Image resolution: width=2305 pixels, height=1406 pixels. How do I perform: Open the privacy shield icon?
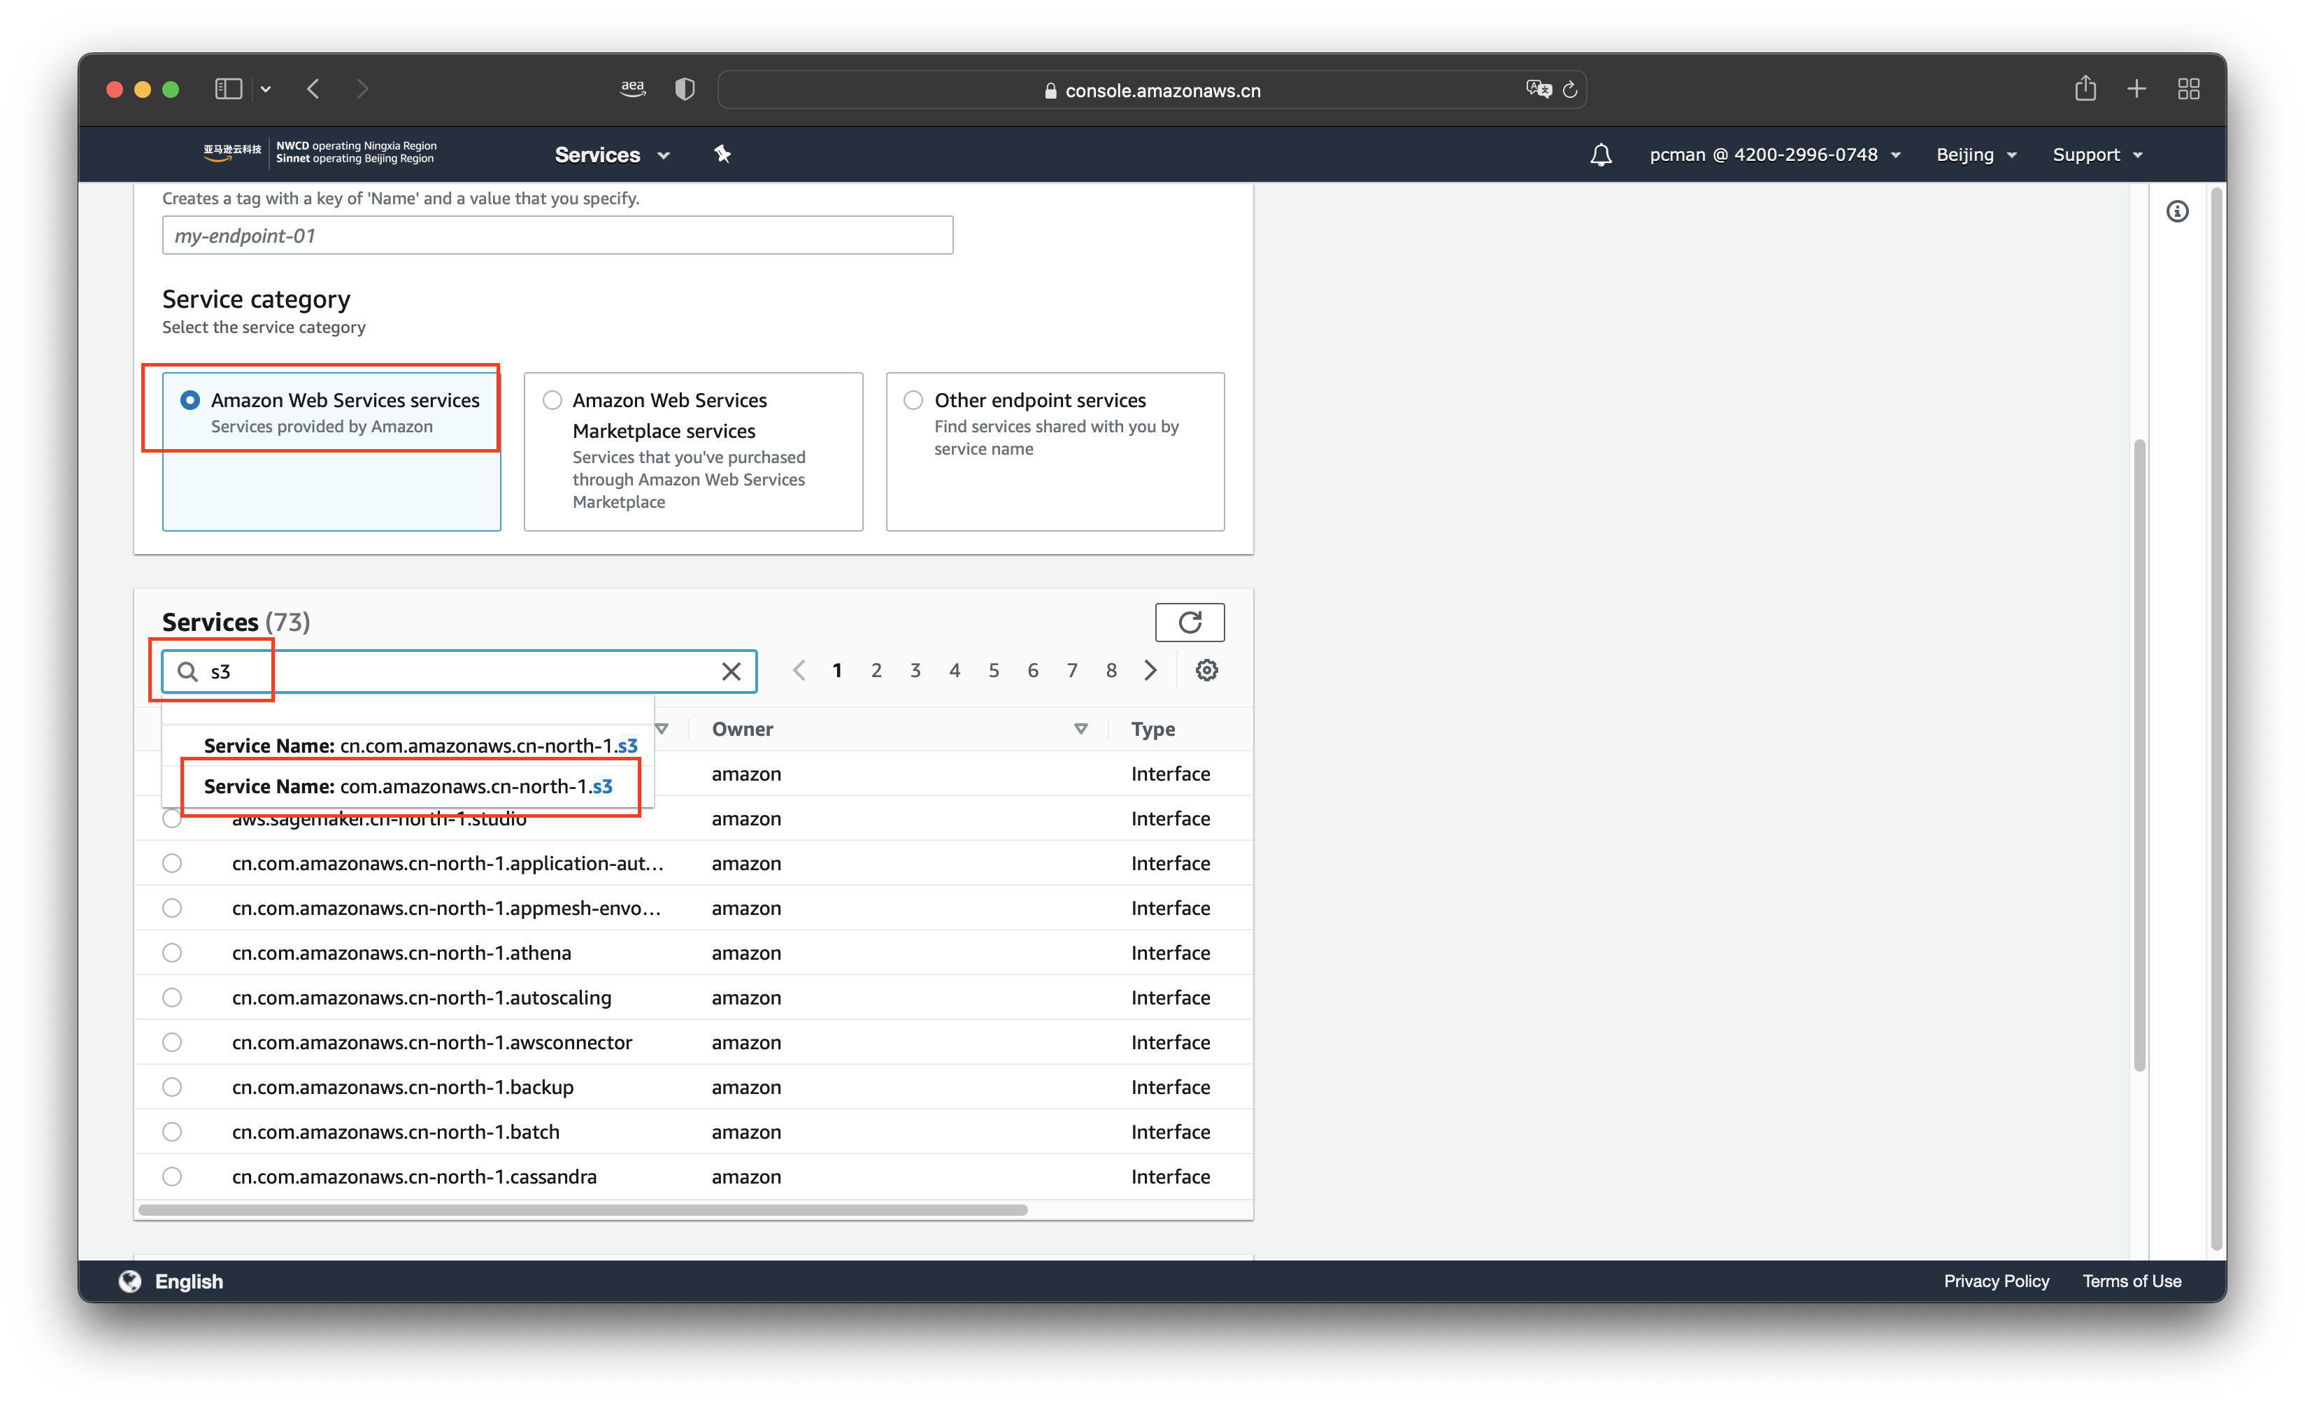coord(685,89)
